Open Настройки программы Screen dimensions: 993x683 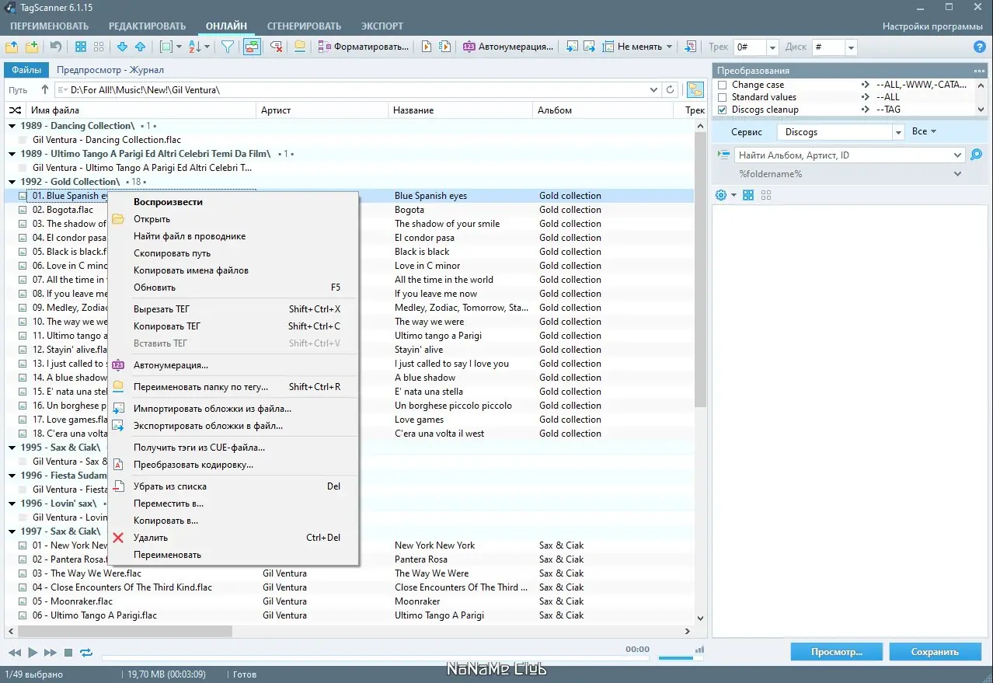click(933, 26)
